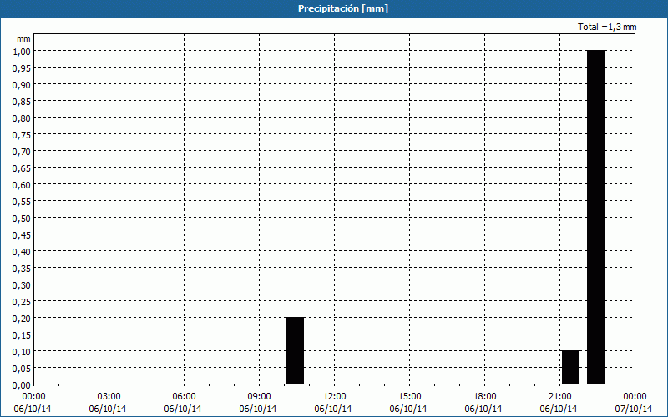Click the 0,70 y-axis label

(22, 151)
